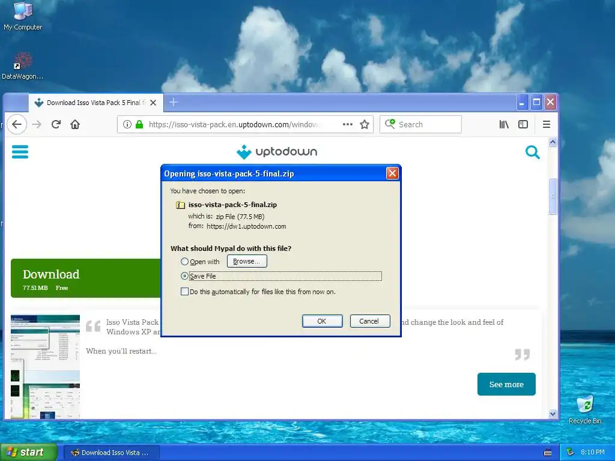Click the Uptodown site search magnifier
The width and height of the screenshot is (615, 461).
pos(532,152)
